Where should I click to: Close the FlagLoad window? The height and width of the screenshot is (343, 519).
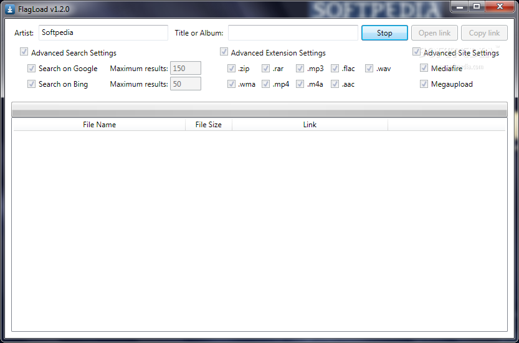pos(500,6)
